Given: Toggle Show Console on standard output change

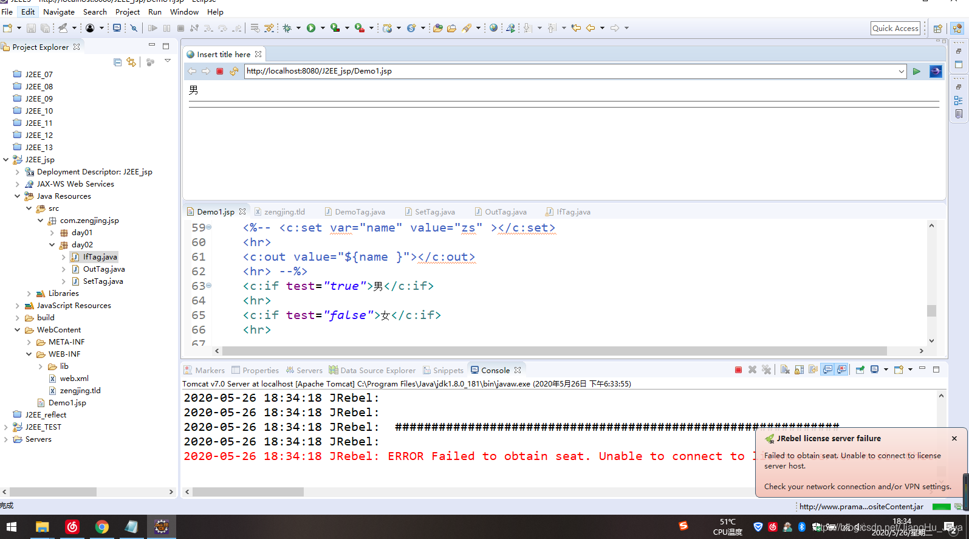Looking at the screenshot, I should tap(827, 369).
